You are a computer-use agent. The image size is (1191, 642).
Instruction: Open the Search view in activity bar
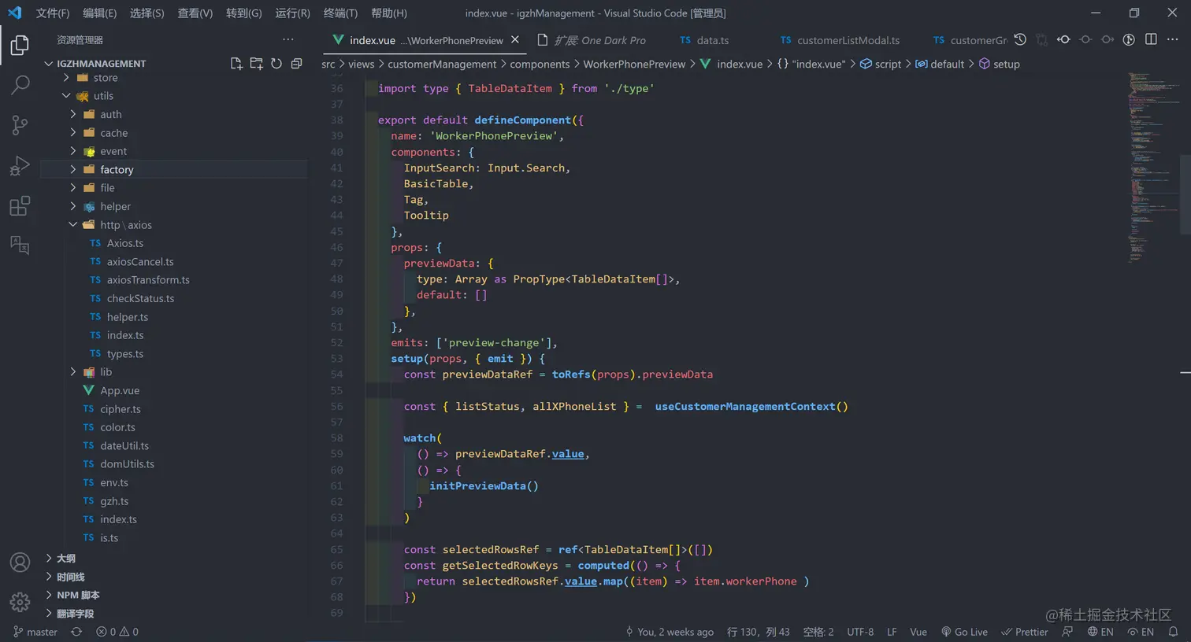(x=20, y=85)
